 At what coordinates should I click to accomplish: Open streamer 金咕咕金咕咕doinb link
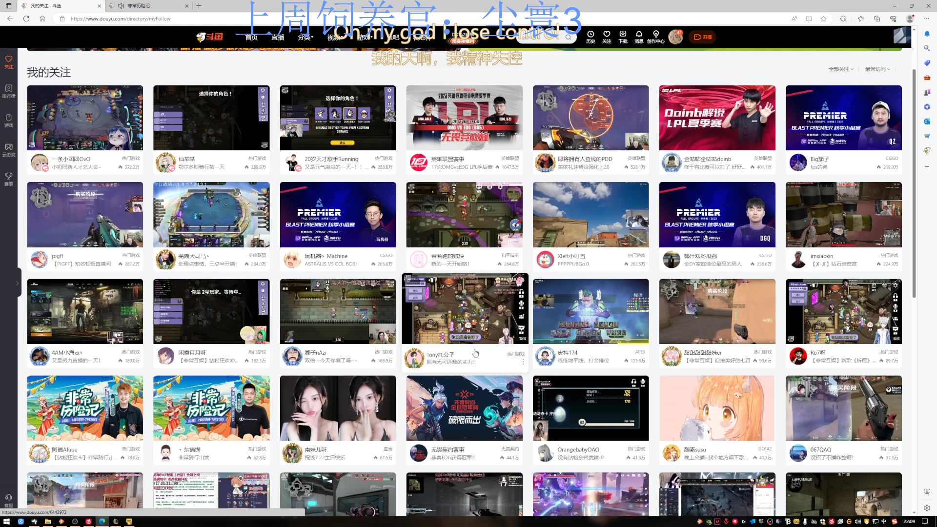pyautogui.click(x=708, y=159)
